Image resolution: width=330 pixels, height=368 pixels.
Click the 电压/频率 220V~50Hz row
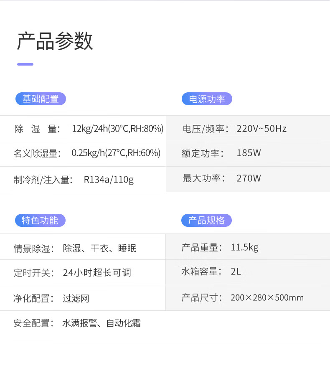coord(248,128)
